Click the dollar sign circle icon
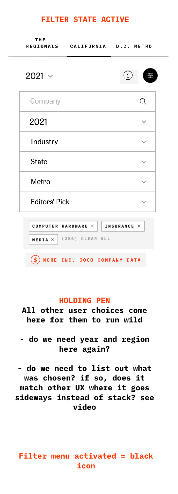This screenshot has width=178, height=494. (34, 260)
